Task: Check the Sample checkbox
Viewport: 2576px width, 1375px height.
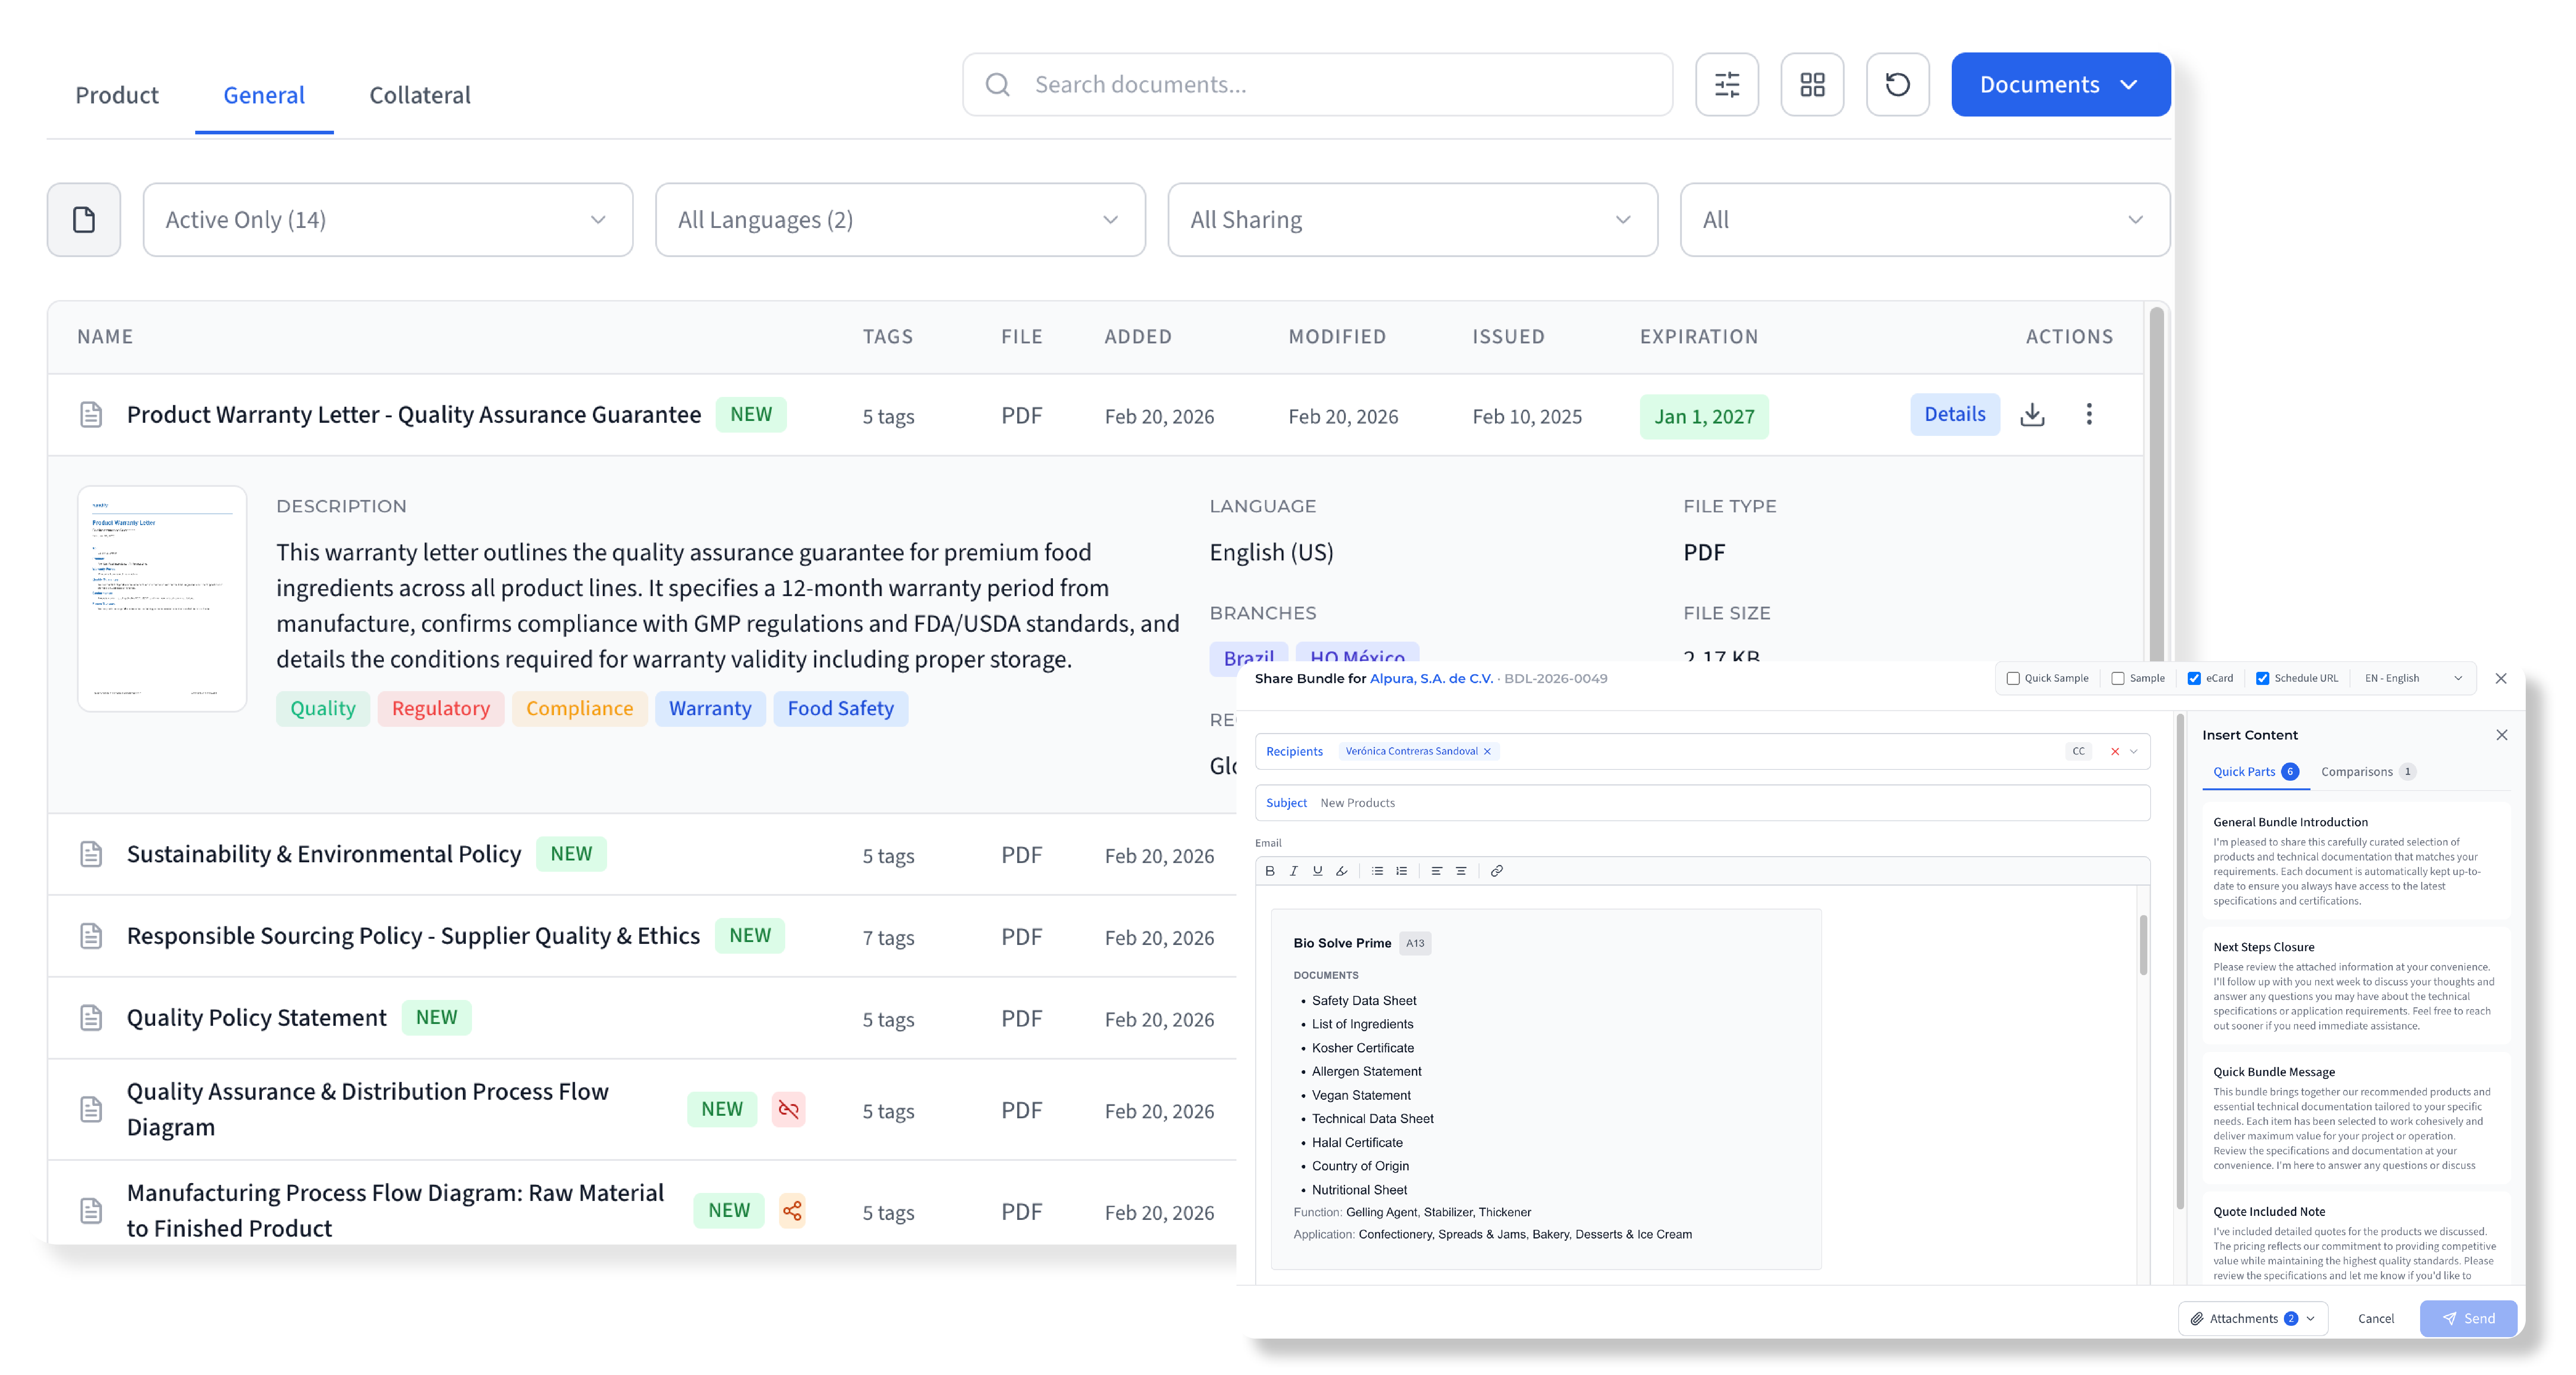Action: pos(2118,678)
